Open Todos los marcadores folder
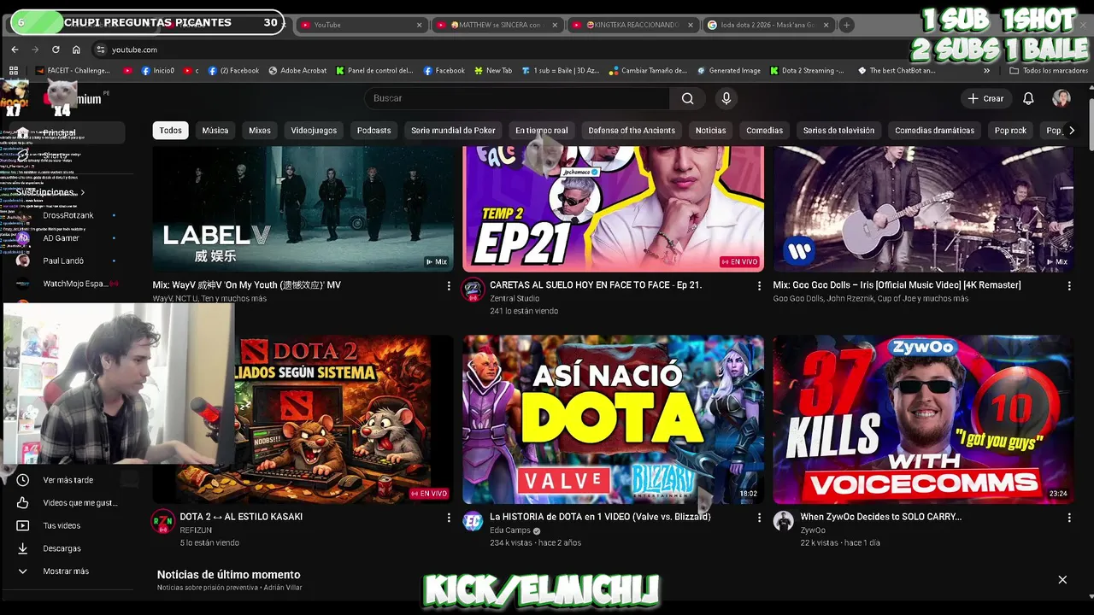Viewport: 1094px width, 615px height. (1050, 71)
